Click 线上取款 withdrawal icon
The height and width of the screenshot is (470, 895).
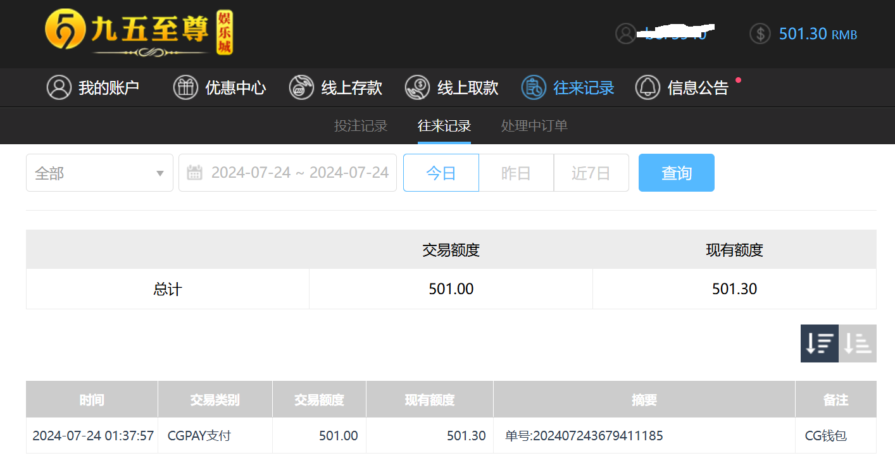point(418,87)
